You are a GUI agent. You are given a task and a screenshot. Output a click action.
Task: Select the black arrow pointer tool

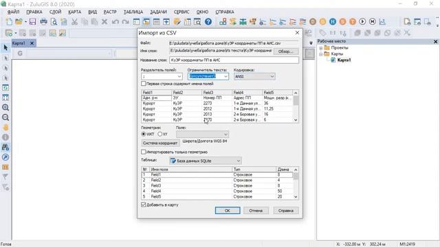[5, 48]
